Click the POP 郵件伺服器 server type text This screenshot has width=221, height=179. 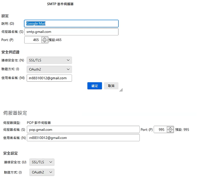pyautogui.click(x=39, y=123)
